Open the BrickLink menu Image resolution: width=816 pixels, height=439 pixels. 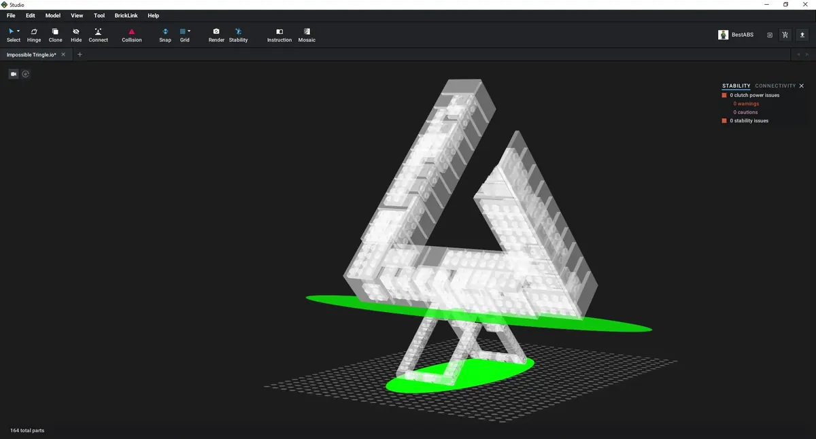pos(126,16)
